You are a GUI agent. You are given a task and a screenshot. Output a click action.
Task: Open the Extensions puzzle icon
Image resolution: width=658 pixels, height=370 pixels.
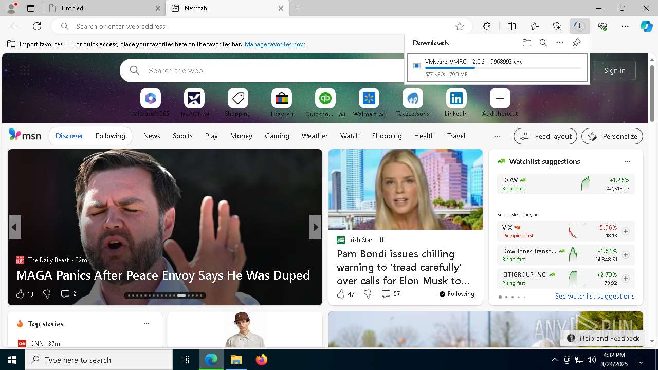pos(487,26)
